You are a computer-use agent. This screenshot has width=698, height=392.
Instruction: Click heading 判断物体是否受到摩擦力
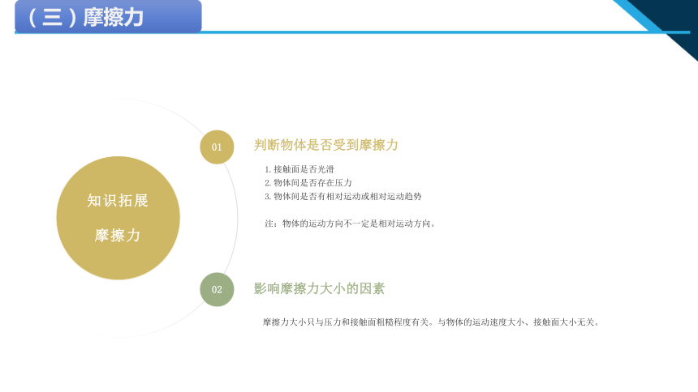click(x=325, y=145)
